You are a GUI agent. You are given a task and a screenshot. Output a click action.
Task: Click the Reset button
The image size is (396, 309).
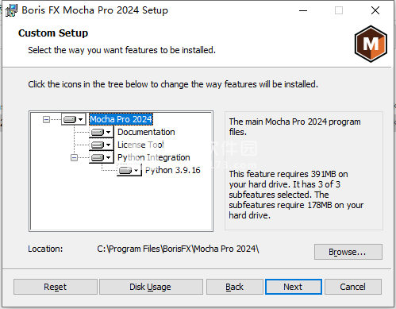(x=56, y=287)
